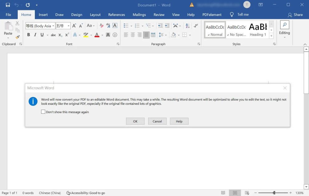Toggle center alignment
The image size is (309, 196).
click(133, 35)
